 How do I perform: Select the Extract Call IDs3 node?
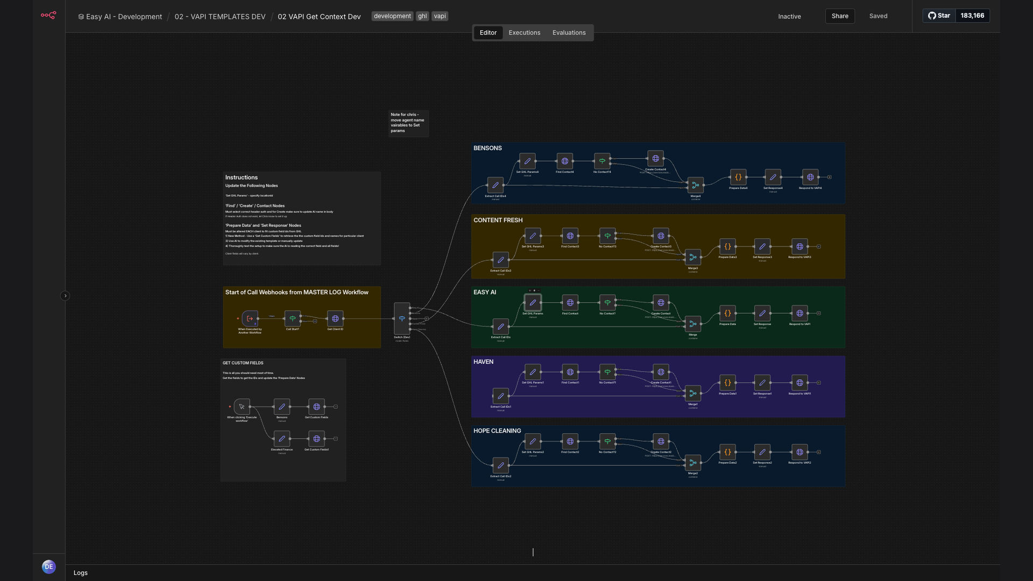tap(500, 260)
